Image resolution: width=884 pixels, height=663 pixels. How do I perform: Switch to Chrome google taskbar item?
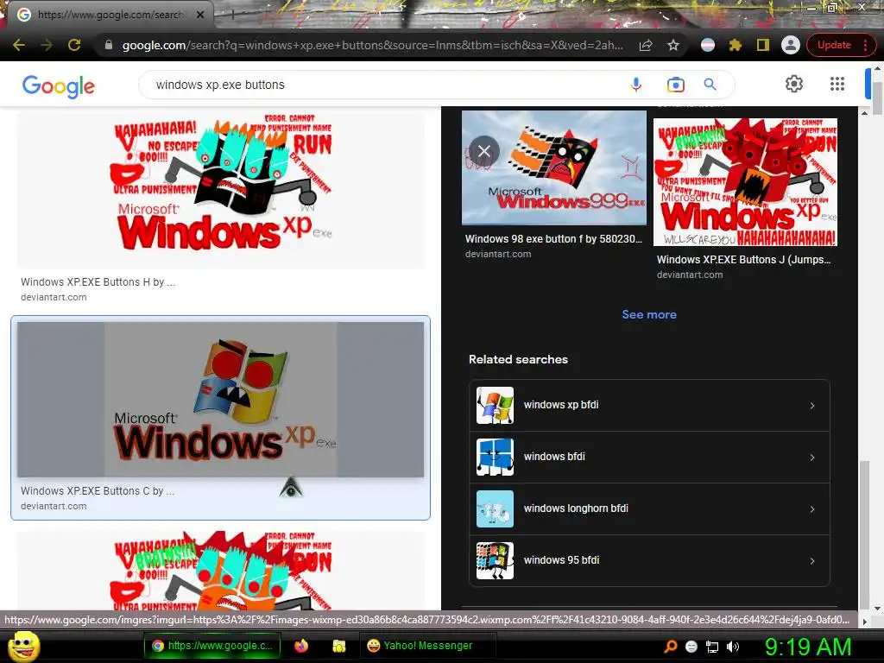[x=212, y=646]
